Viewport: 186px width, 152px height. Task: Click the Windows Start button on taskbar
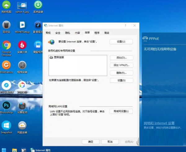[x=4, y=150]
